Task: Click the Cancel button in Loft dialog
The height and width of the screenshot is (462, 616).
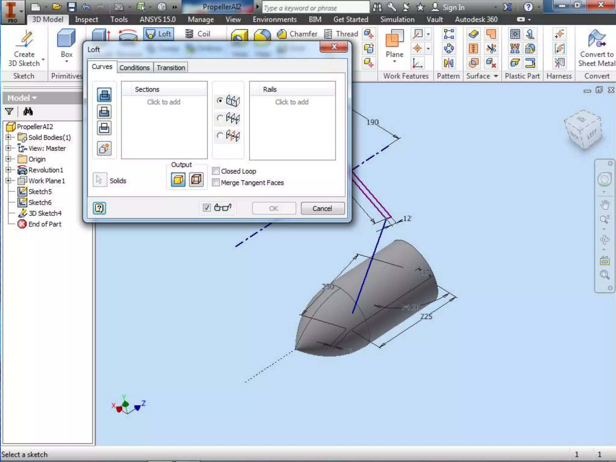Action: pos(322,208)
